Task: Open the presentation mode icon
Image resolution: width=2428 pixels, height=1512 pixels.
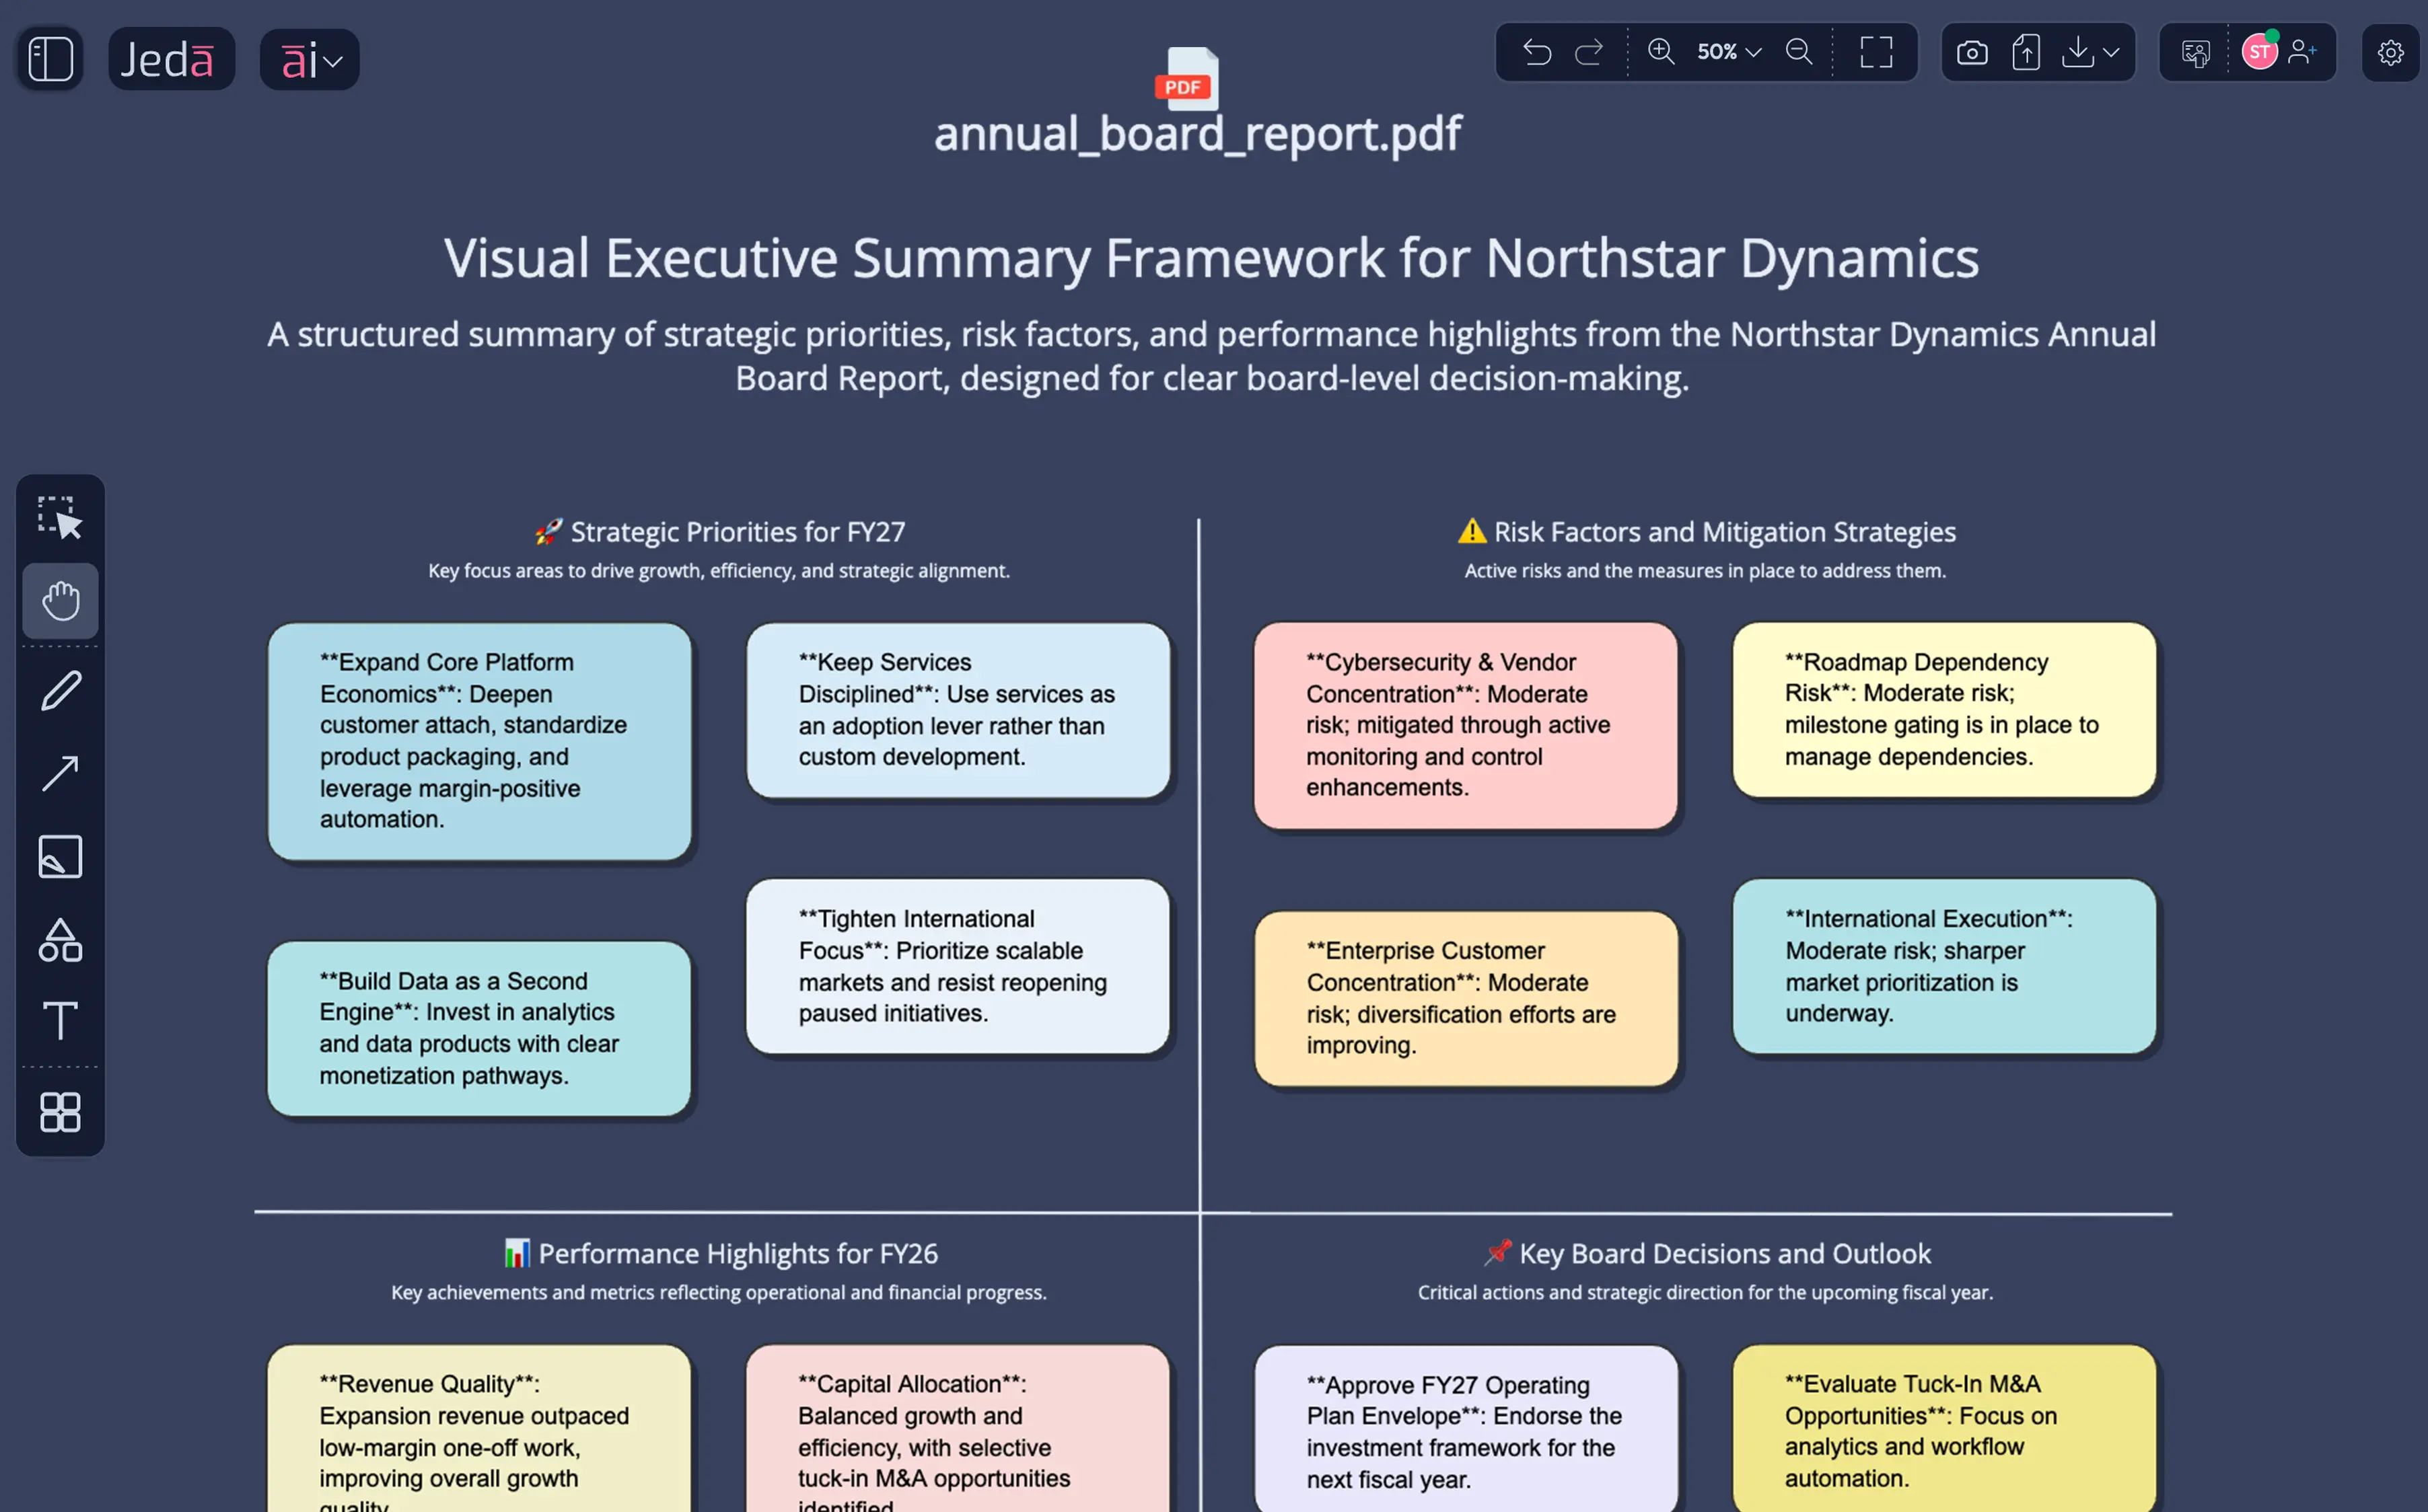Action: (2196, 53)
